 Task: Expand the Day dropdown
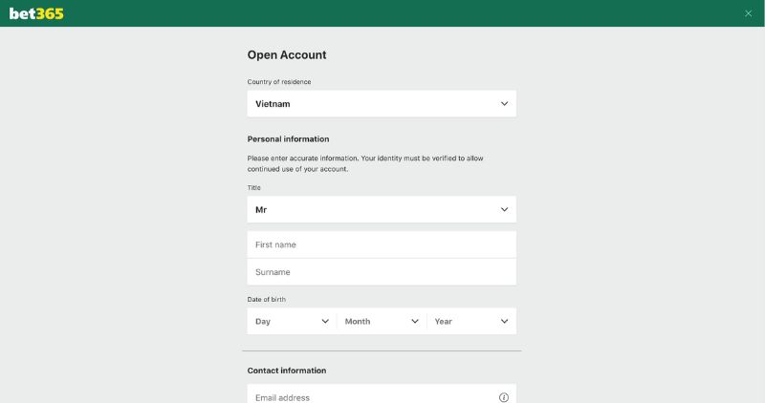[292, 321]
